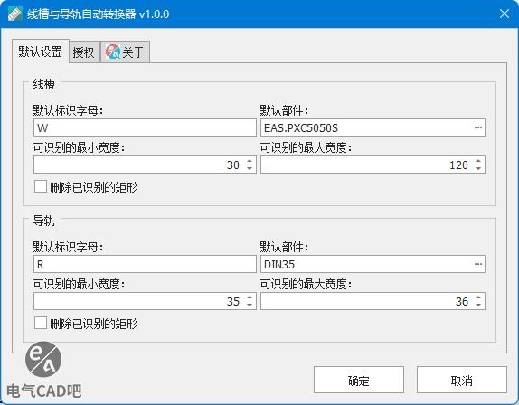Viewport: 519px width, 405px height.
Task: Decrease 线槽 maximum width 120 down arrow
Action: click(478, 168)
